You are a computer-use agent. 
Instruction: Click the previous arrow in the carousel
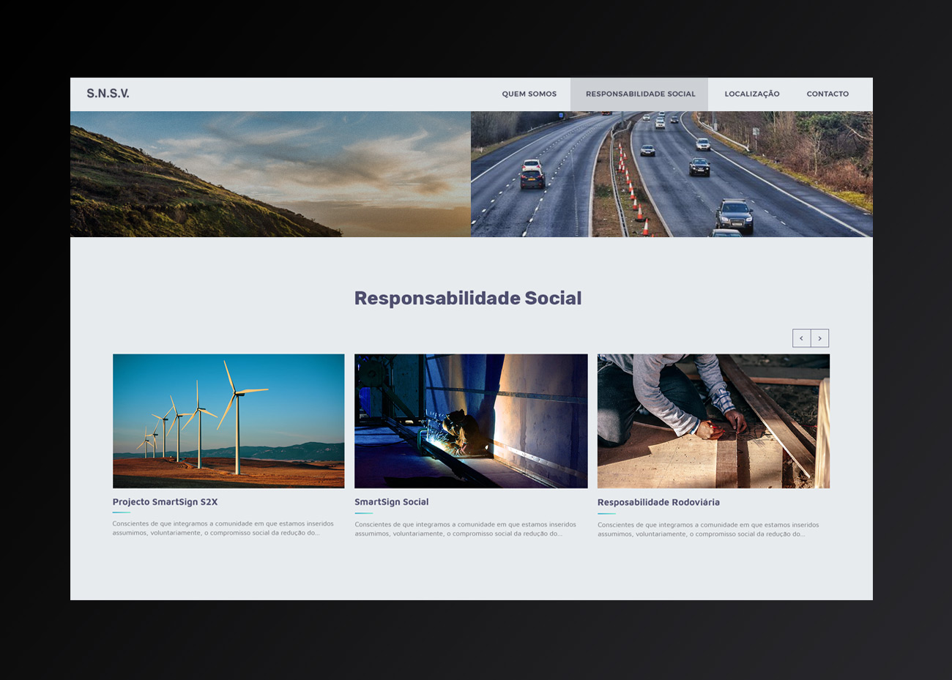point(801,338)
